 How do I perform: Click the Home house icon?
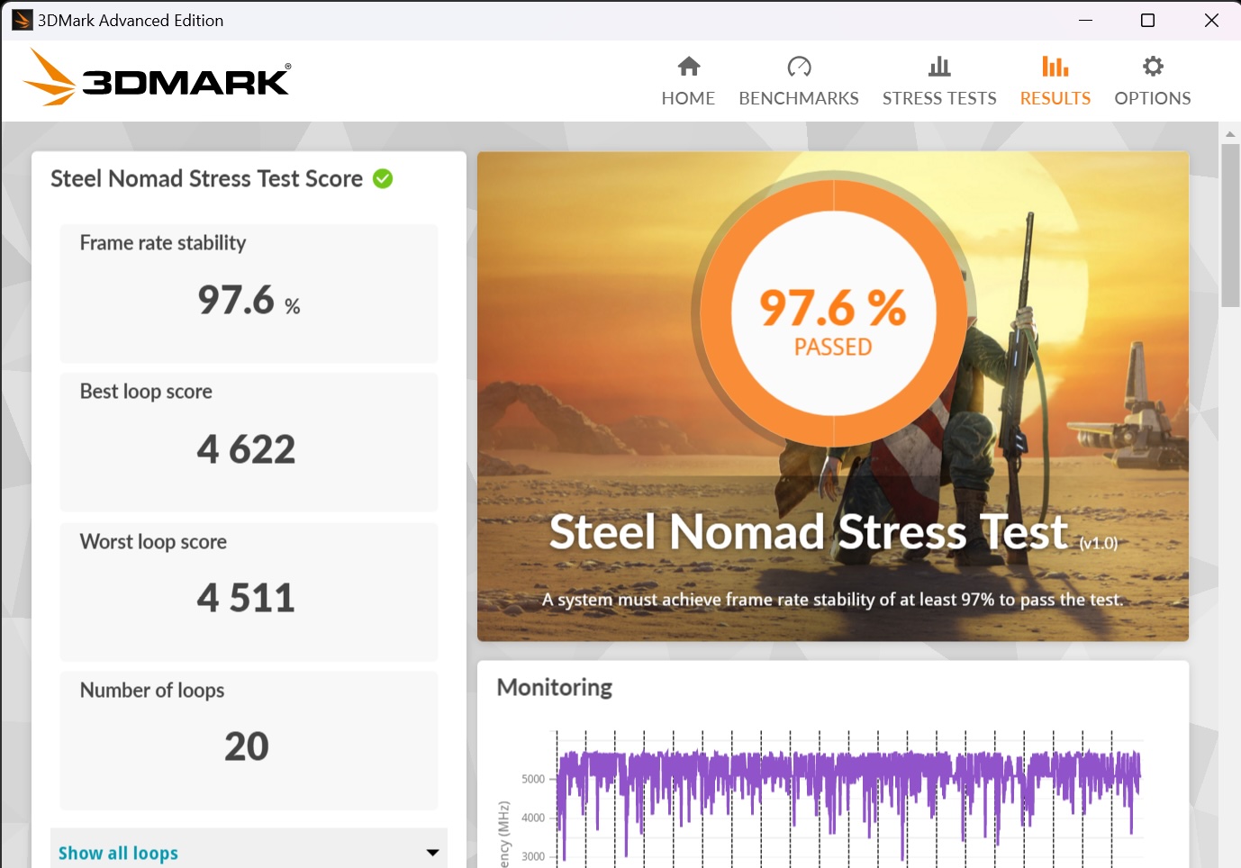coord(689,66)
